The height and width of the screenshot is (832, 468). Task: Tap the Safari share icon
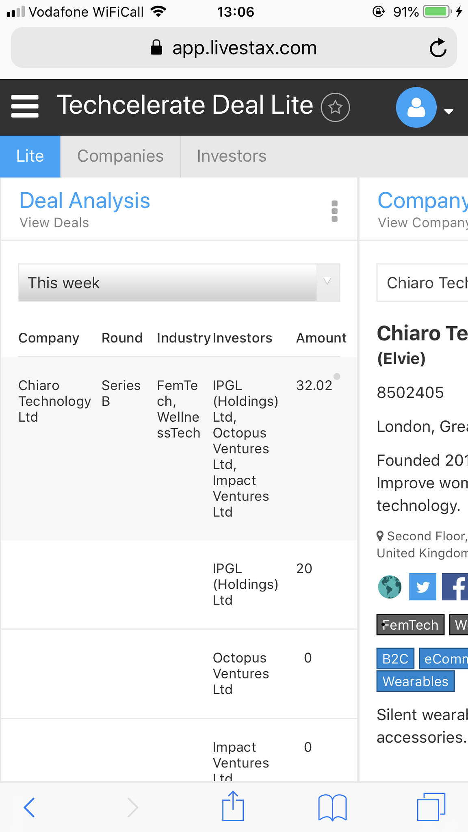coord(233,806)
